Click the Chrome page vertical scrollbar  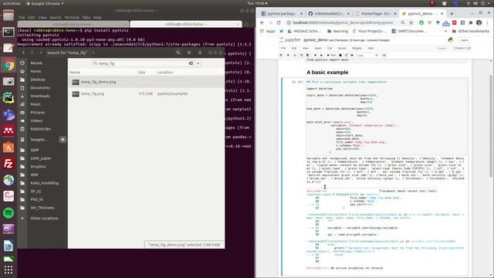click(x=491, y=126)
